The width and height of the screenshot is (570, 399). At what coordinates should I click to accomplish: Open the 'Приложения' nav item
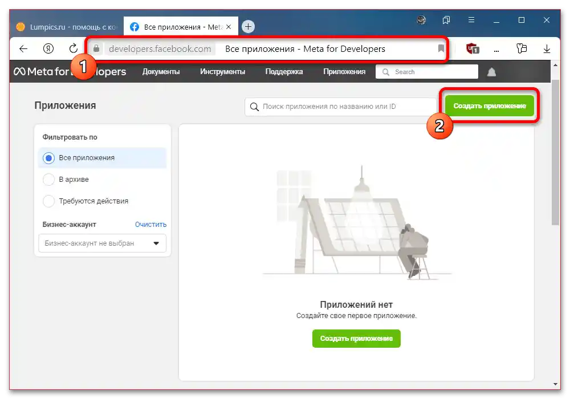coord(344,72)
